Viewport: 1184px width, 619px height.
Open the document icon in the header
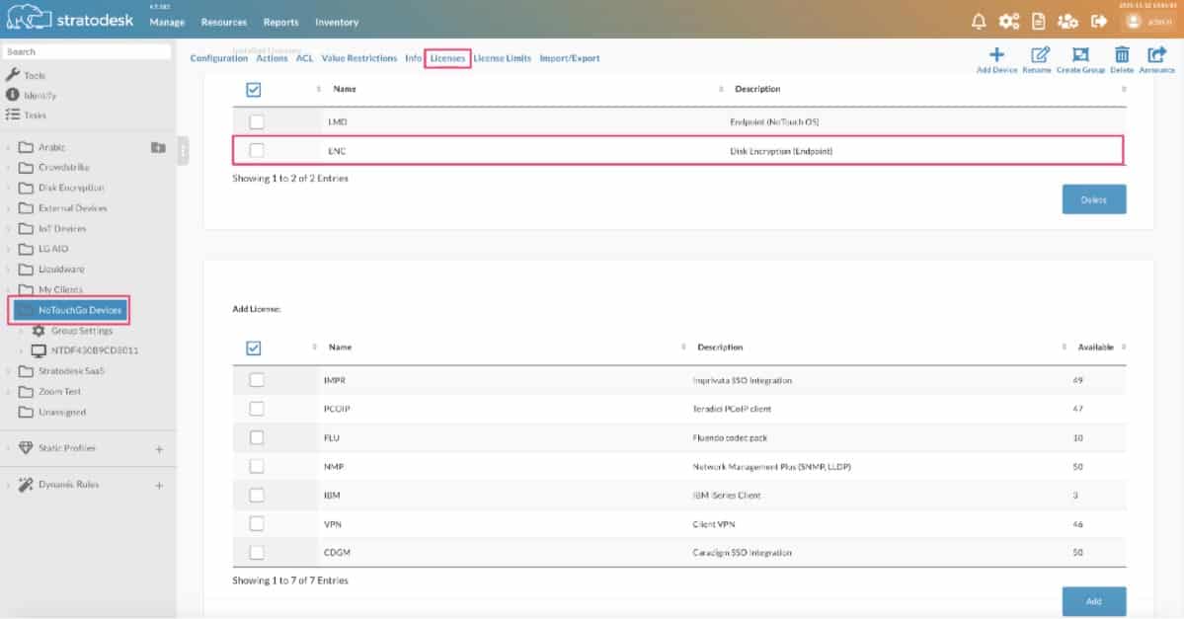click(x=1039, y=21)
